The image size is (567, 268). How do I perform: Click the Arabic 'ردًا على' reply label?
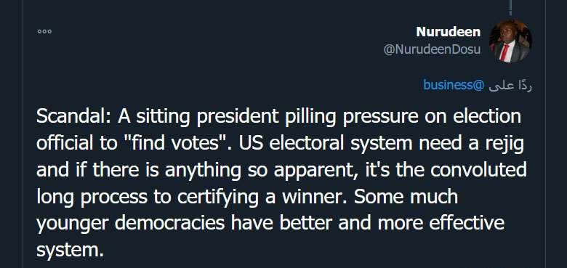pos(510,86)
